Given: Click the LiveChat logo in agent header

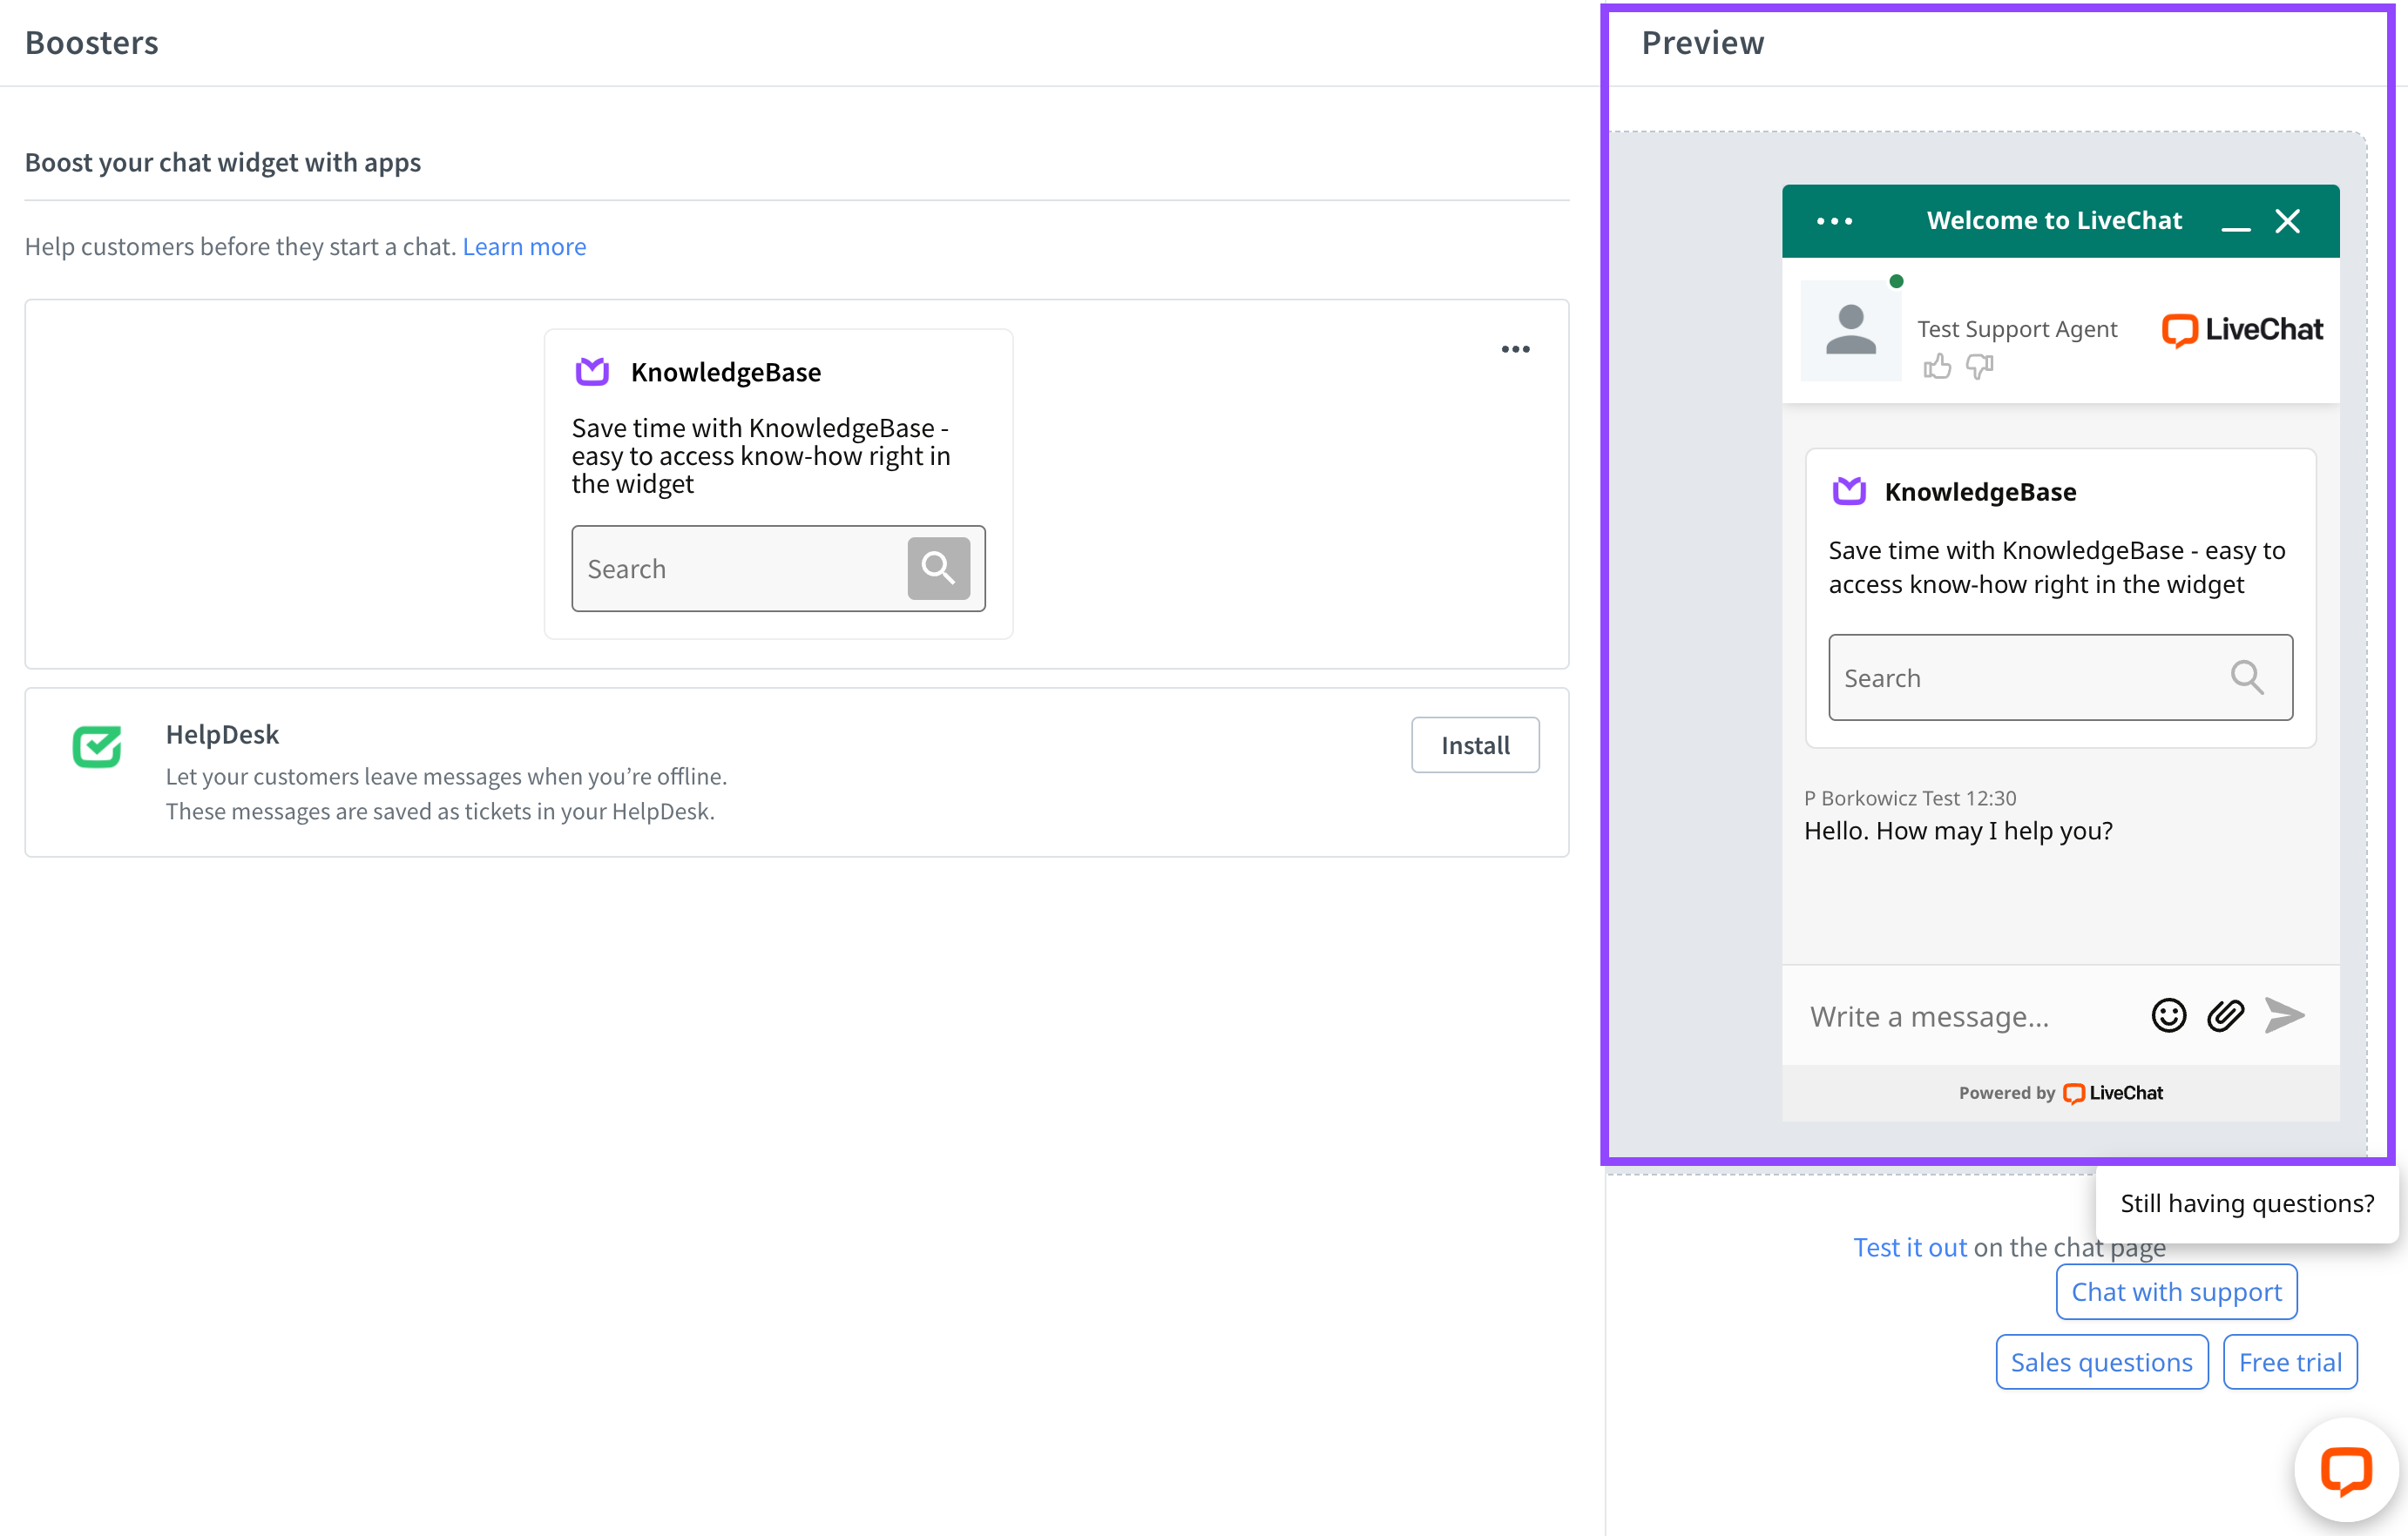Looking at the screenshot, I should [x=2242, y=330].
